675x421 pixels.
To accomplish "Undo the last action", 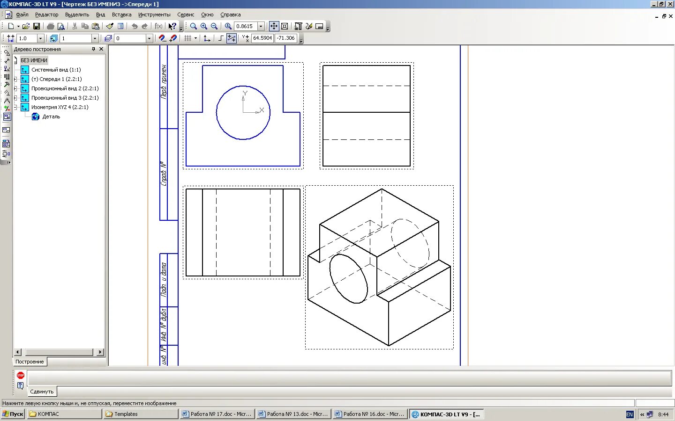I will pos(135,26).
